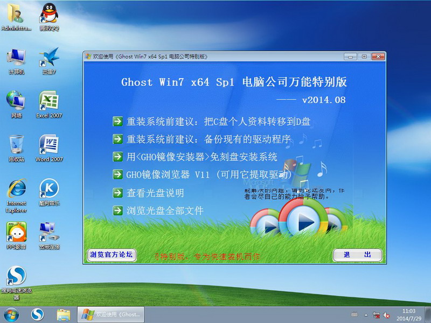Select the 迅雷7 desktop shortcut
431x323 pixels.
pos(49,61)
